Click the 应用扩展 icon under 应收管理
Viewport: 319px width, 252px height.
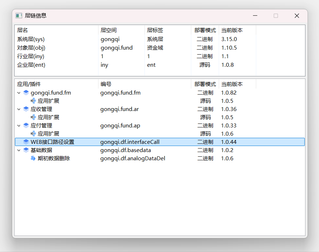click(x=33, y=117)
